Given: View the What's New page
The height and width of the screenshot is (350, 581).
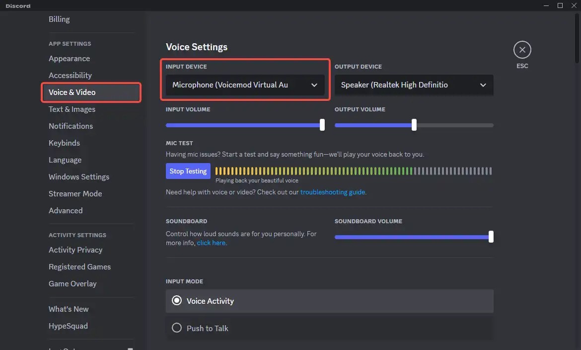Looking at the screenshot, I should click(x=69, y=309).
